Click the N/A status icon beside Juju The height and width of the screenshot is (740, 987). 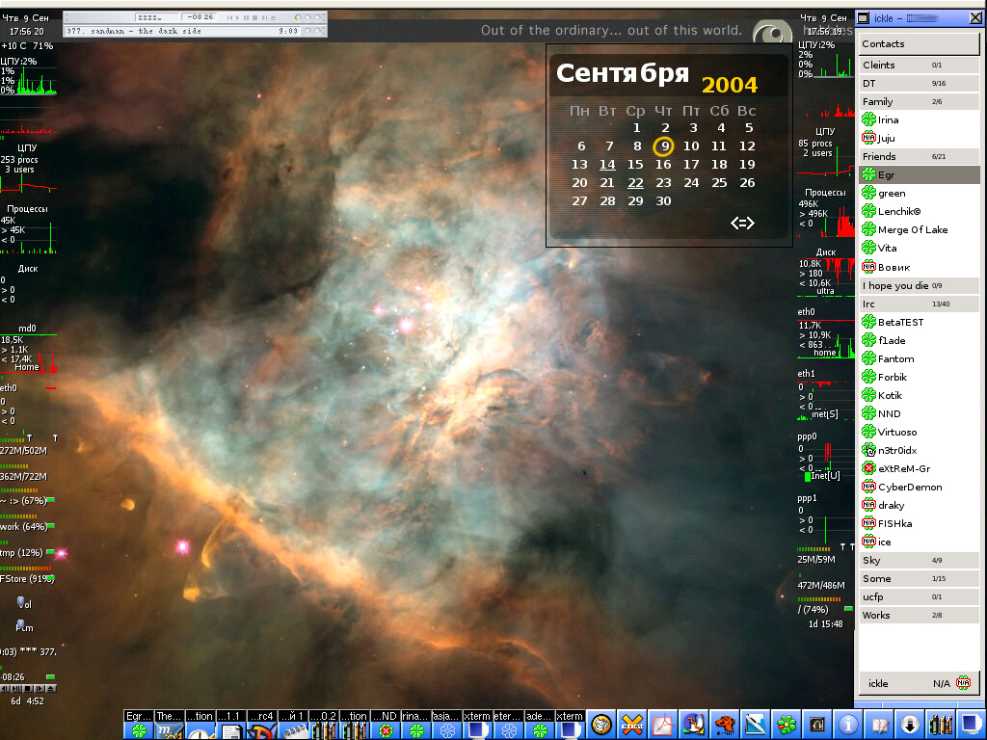[x=868, y=139]
